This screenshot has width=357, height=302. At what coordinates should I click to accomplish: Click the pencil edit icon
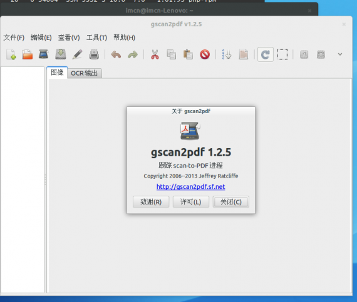(77, 54)
